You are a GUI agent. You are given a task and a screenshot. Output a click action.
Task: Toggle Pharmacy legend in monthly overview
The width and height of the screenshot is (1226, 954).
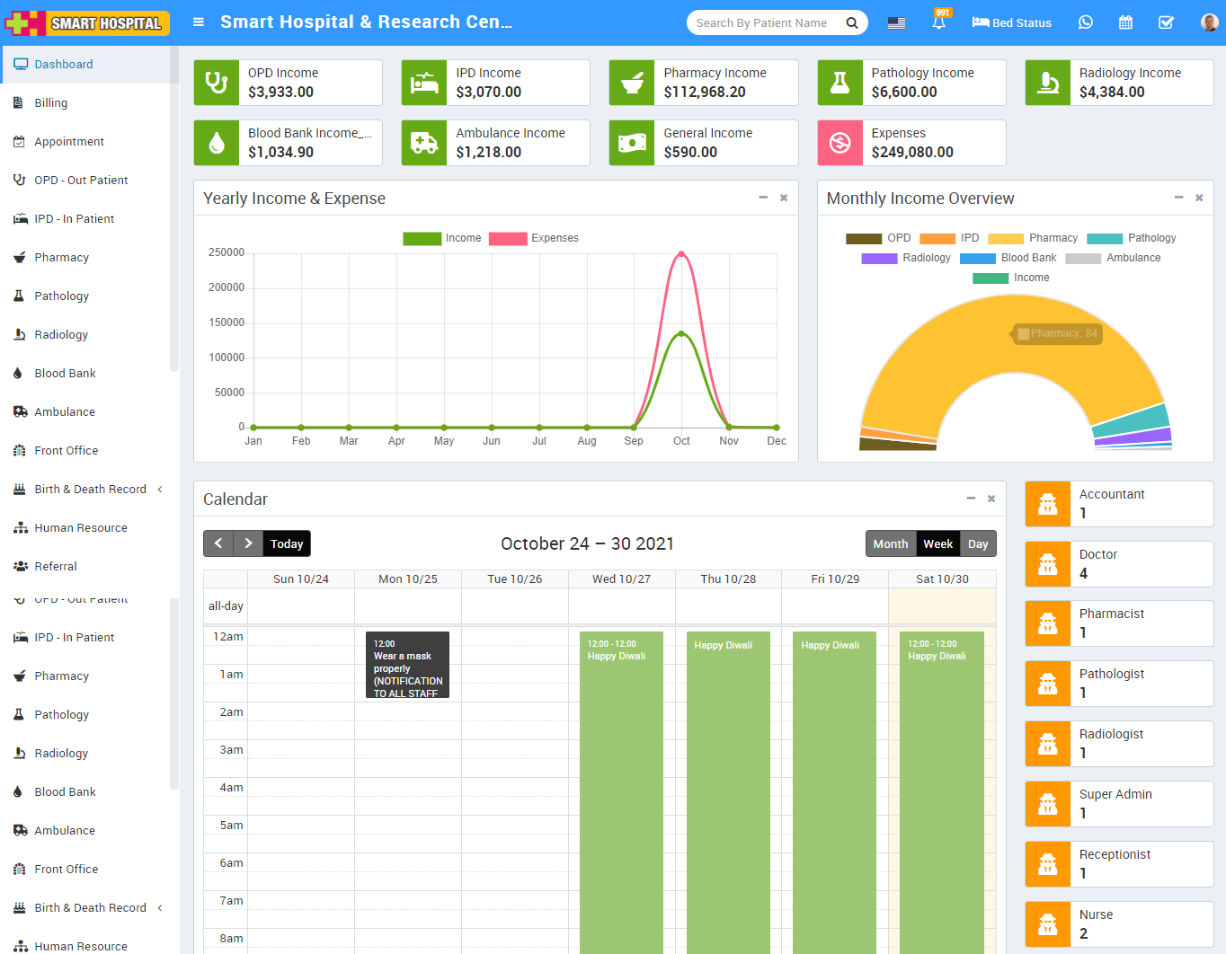(x=1032, y=238)
